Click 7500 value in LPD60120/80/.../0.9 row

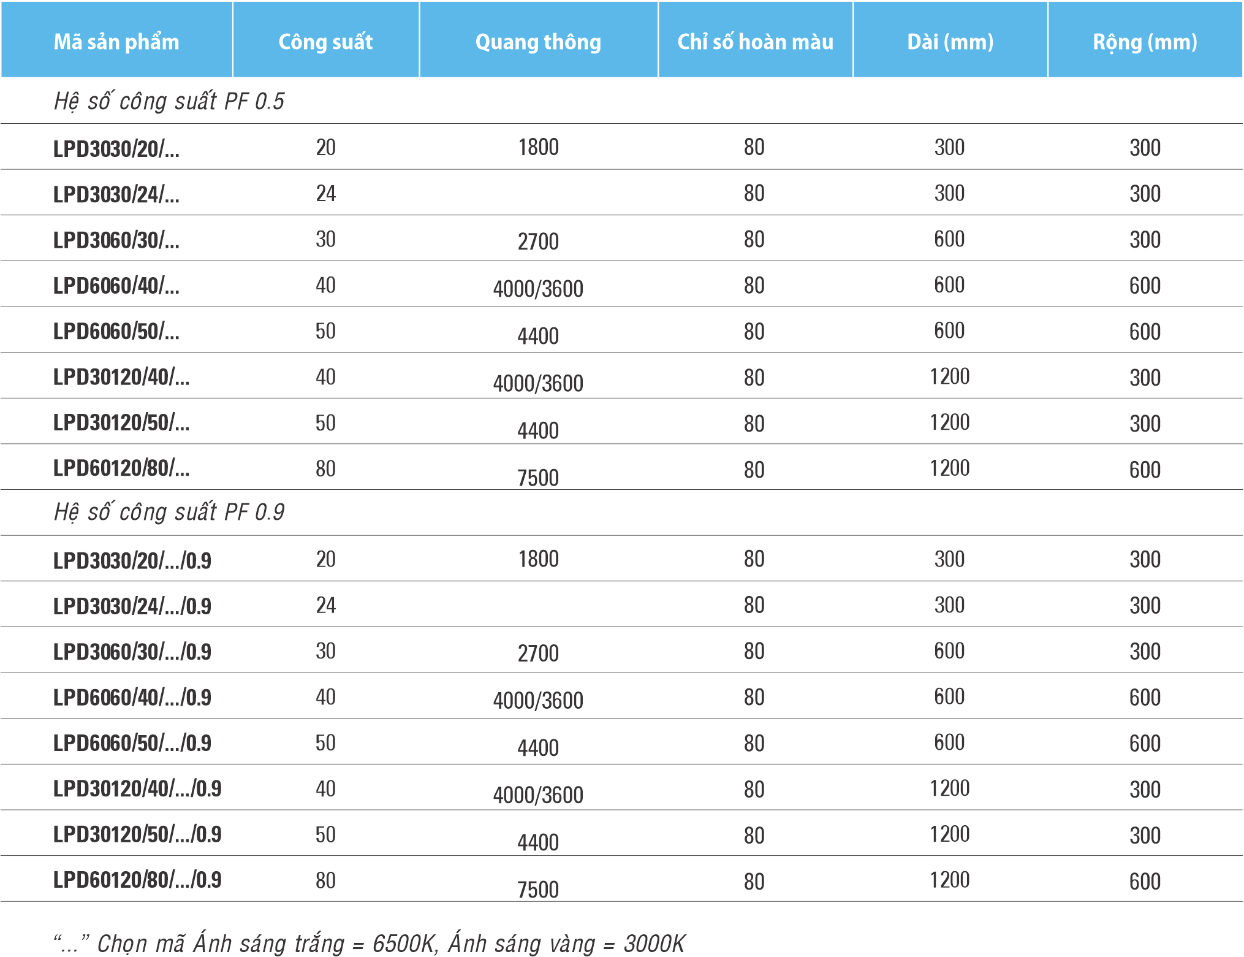click(538, 890)
